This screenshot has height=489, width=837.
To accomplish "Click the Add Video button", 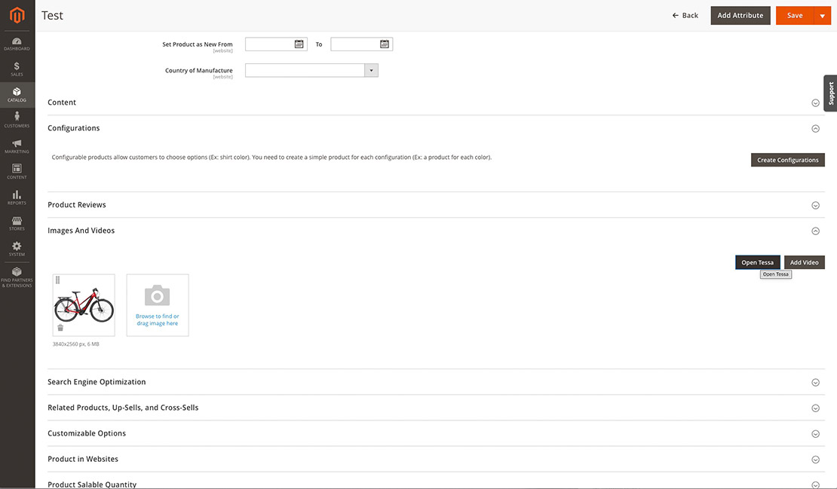I will [804, 262].
